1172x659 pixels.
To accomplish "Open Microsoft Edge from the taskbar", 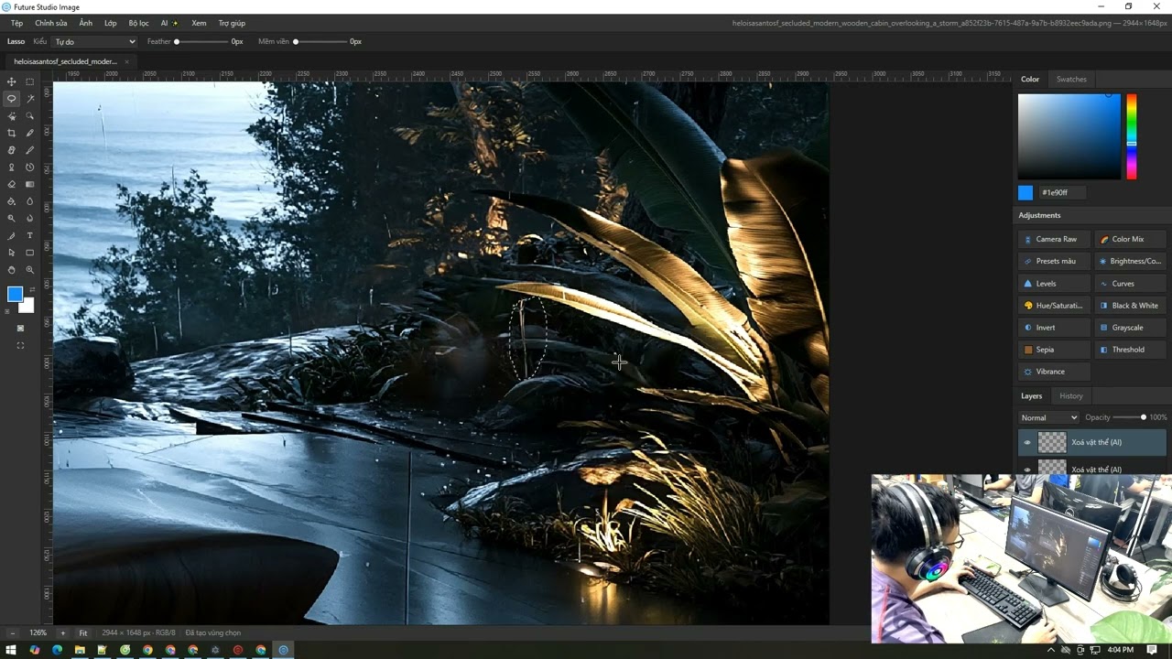I will pyautogui.click(x=57, y=650).
